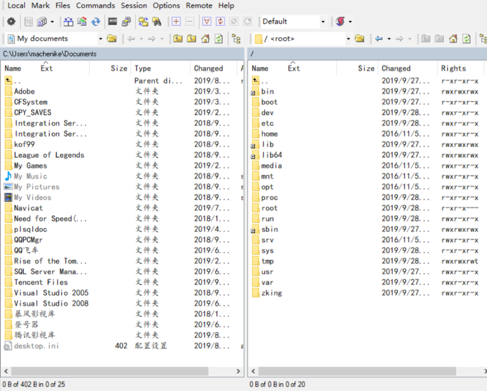Open the queue icon dropdown arrow

point(52,21)
